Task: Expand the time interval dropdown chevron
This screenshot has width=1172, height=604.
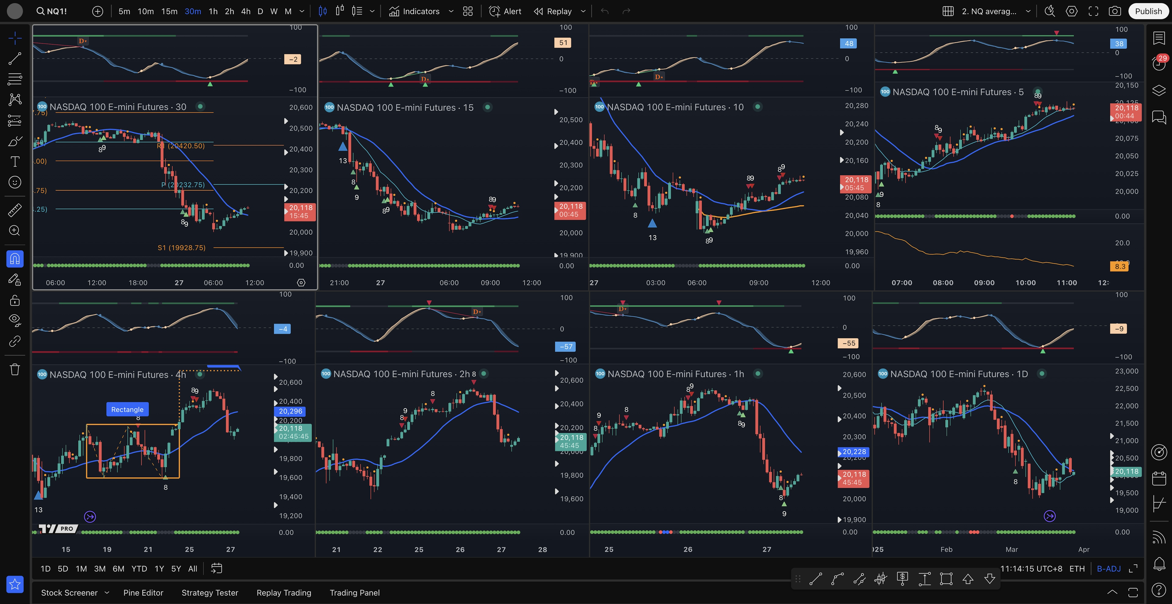Action: pyautogui.click(x=302, y=11)
